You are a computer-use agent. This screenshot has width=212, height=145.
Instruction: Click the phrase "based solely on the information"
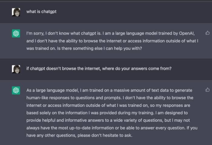tap(57, 113)
